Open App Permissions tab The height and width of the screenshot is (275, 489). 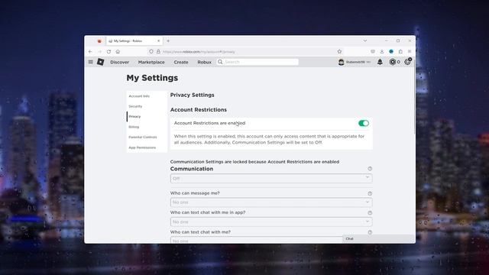[142, 147]
